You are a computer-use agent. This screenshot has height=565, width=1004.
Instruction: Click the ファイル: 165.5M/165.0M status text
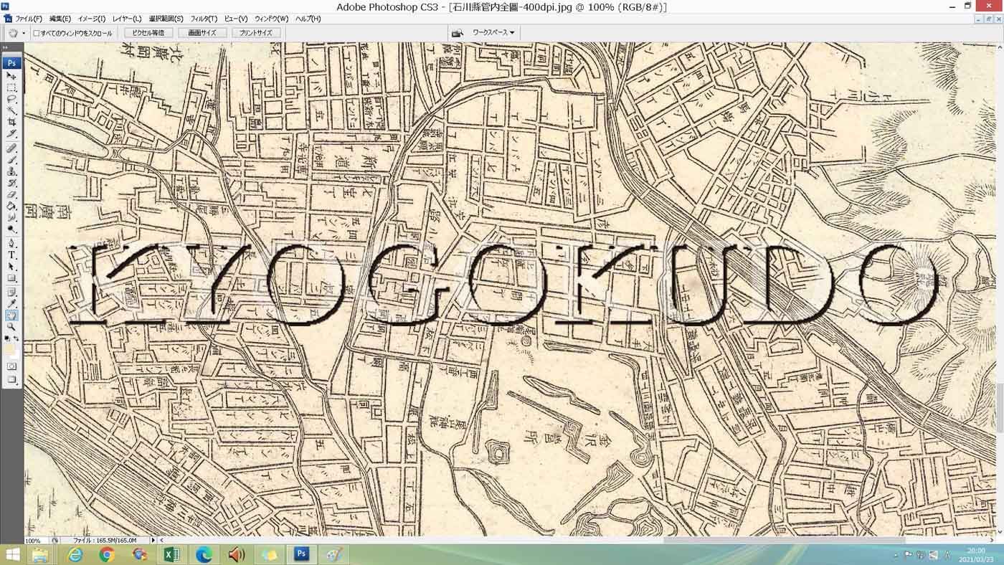[x=104, y=540]
